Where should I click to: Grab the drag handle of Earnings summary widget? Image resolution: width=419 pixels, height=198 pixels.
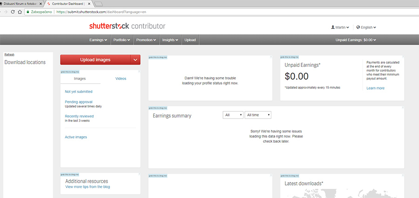click(158, 108)
